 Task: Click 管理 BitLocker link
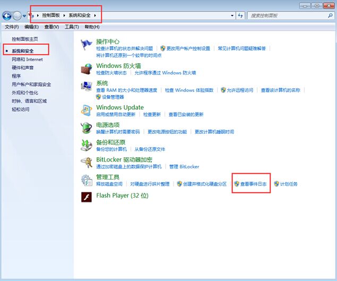pos(184,167)
